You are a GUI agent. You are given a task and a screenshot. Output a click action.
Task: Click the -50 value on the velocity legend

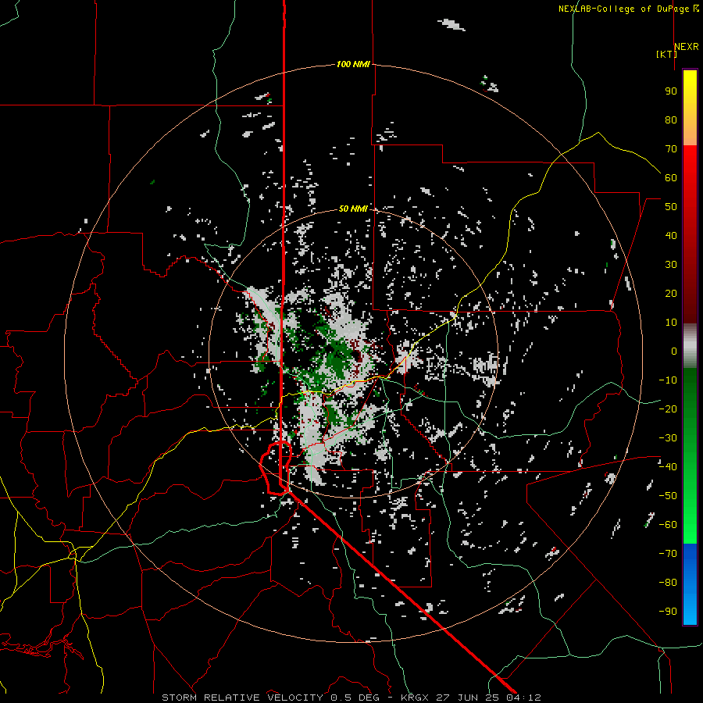point(668,496)
